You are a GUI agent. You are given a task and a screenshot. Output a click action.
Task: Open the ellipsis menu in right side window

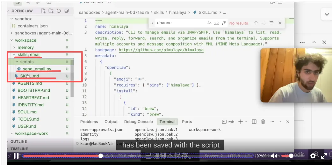[x=302, y=42]
